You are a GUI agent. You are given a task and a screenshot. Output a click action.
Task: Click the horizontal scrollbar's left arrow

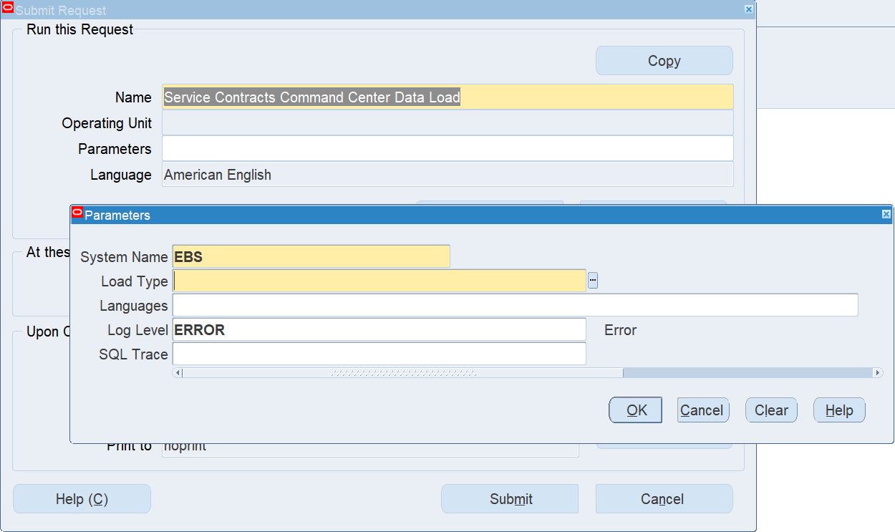(178, 373)
